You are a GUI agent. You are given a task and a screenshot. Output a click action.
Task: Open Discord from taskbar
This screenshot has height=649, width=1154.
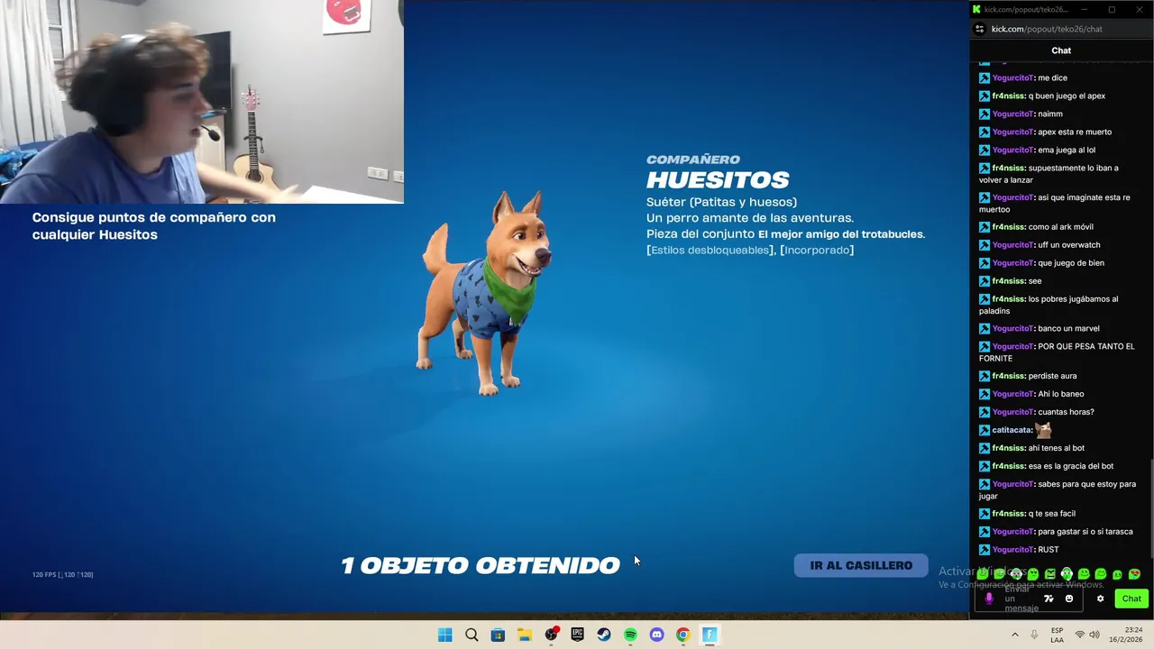click(656, 635)
